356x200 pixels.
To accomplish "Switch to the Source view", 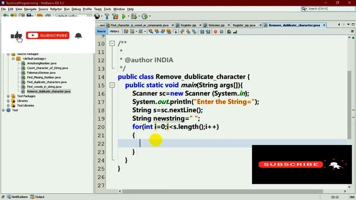I will 101,31.
